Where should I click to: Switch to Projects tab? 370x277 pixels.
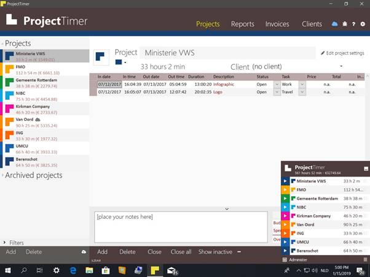click(208, 24)
